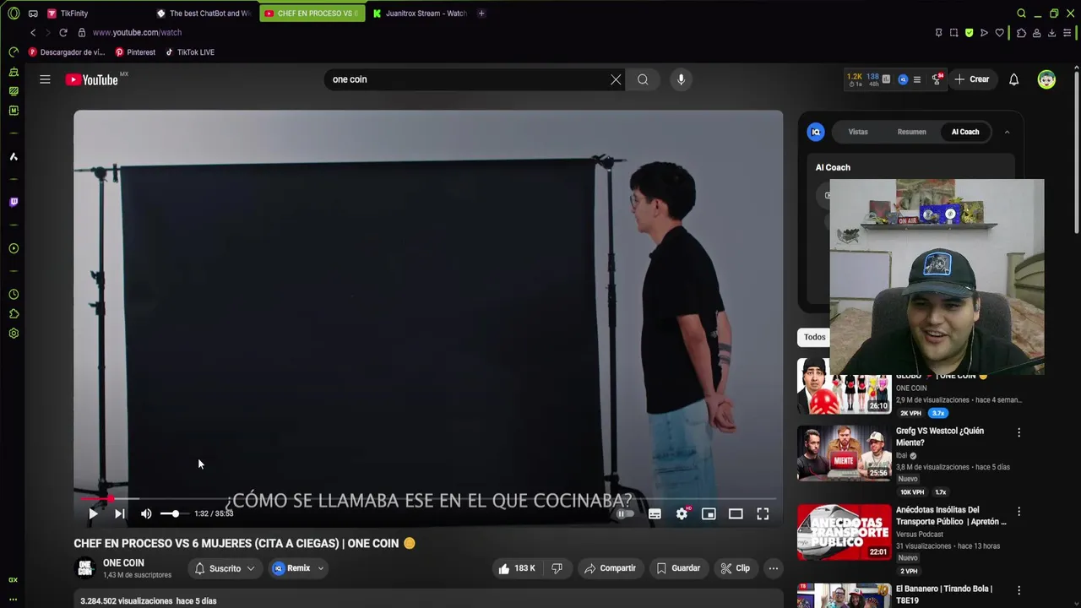The image size is (1081, 608).
Task: Submit search with magnifier button
Action: click(x=643, y=79)
